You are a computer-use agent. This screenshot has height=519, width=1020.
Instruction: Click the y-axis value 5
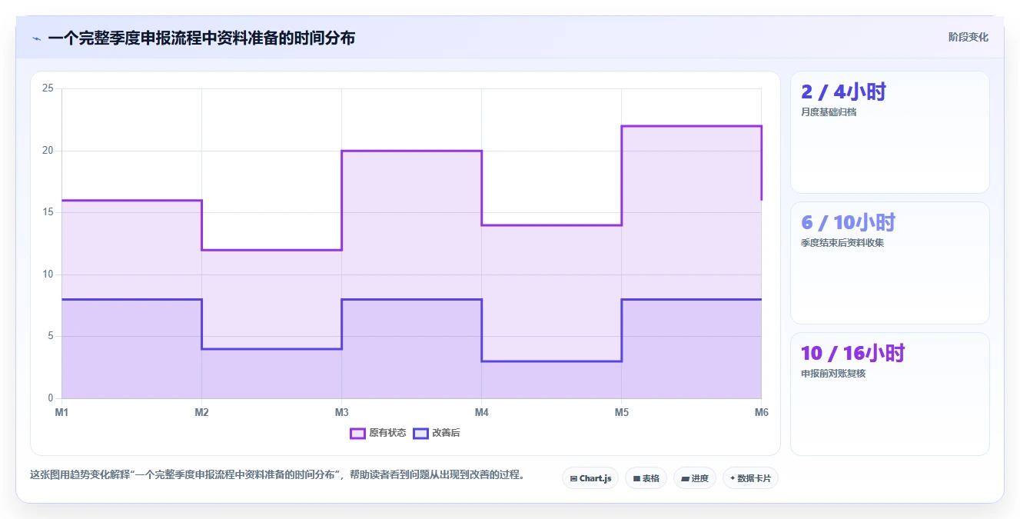pyautogui.click(x=51, y=336)
